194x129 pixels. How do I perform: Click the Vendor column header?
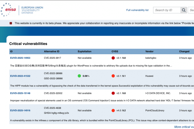[x=149, y=52]
